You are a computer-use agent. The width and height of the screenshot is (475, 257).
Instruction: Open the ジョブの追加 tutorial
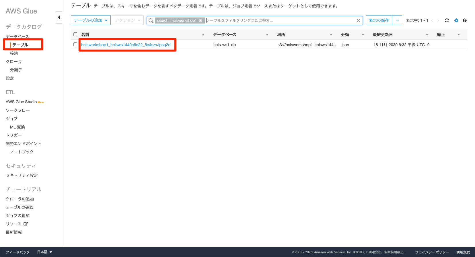pyautogui.click(x=18, y=215)
